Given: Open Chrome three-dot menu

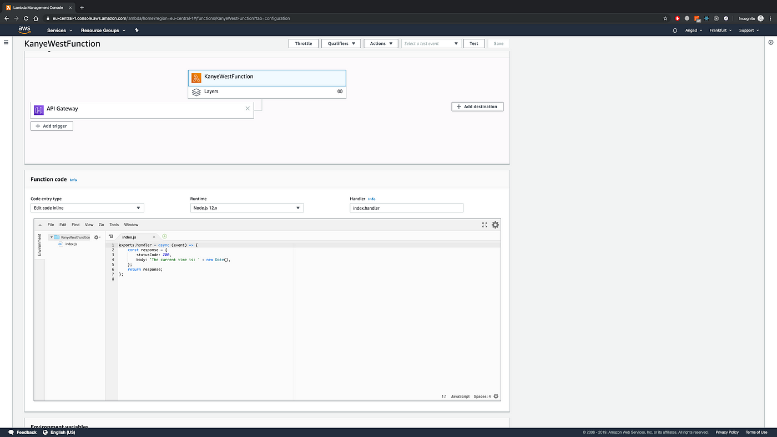Looking at the screenshot, I should [x=770, y=18].
